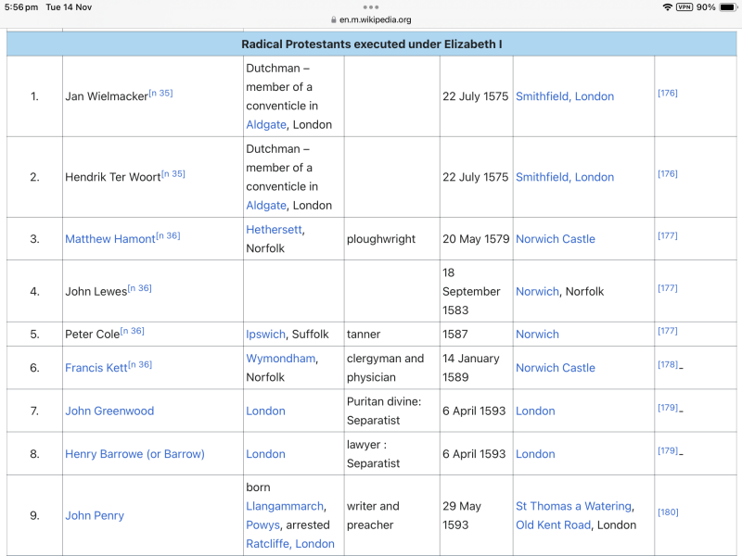Open the Smithfield, London link
The height and width of the screenshot is (556, 742).
565,96
